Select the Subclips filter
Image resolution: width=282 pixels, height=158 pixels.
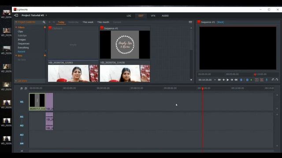[x=22, y=36]
